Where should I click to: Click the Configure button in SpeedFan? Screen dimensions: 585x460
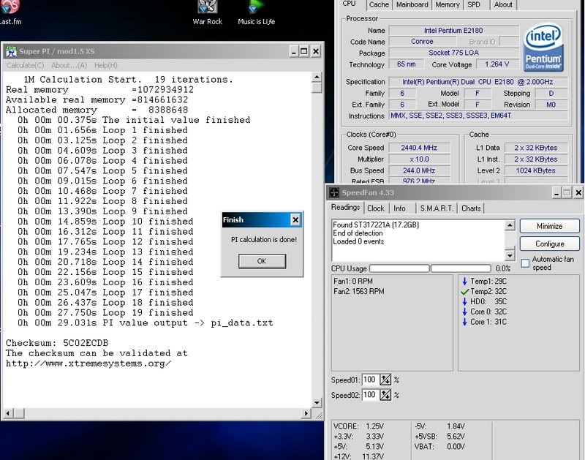click(x=550, y=244)
